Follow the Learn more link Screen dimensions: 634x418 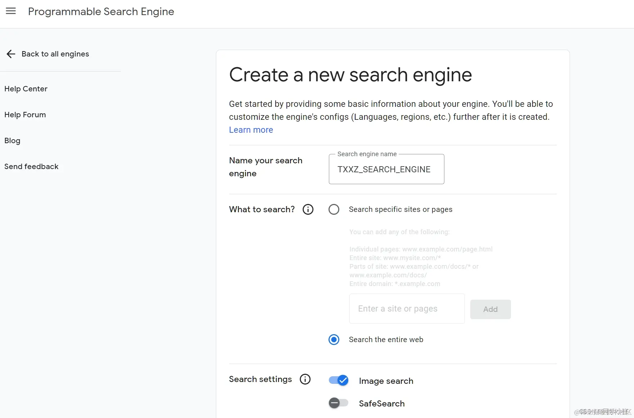point(251,130)
